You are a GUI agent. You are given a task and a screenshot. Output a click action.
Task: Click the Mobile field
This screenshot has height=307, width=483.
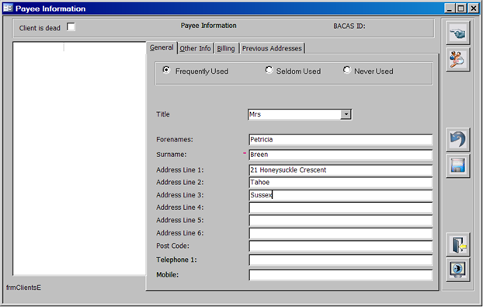[x=340, y=275]
